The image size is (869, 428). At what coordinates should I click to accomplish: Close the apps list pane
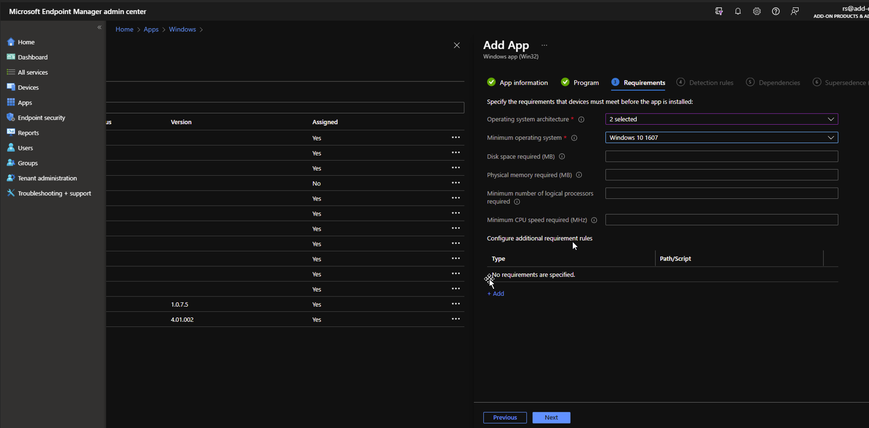click(x=457, y=45)
